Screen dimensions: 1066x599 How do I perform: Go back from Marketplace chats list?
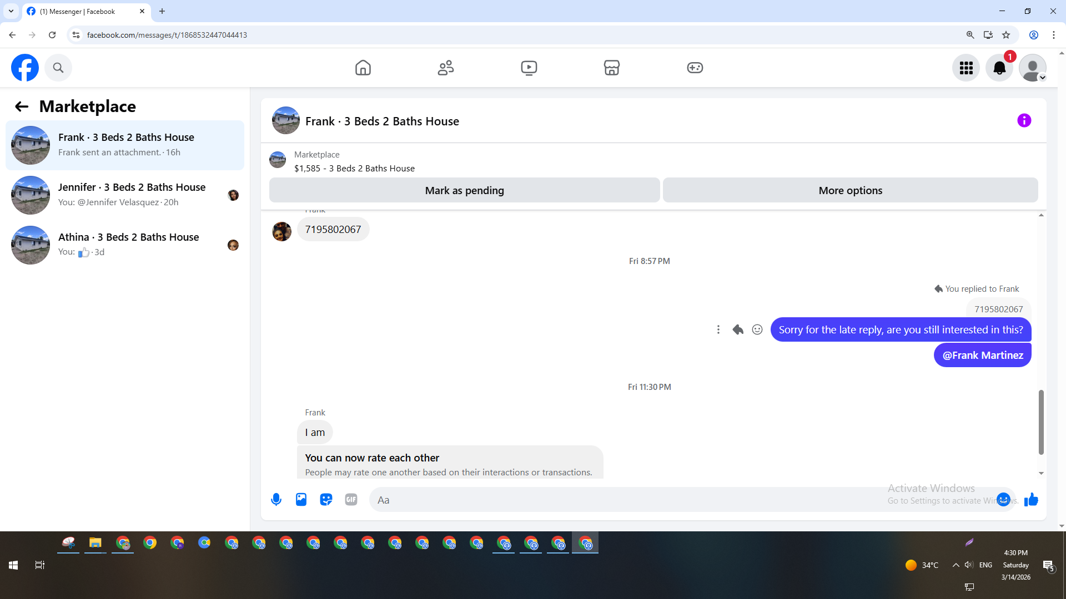[22, 106]
